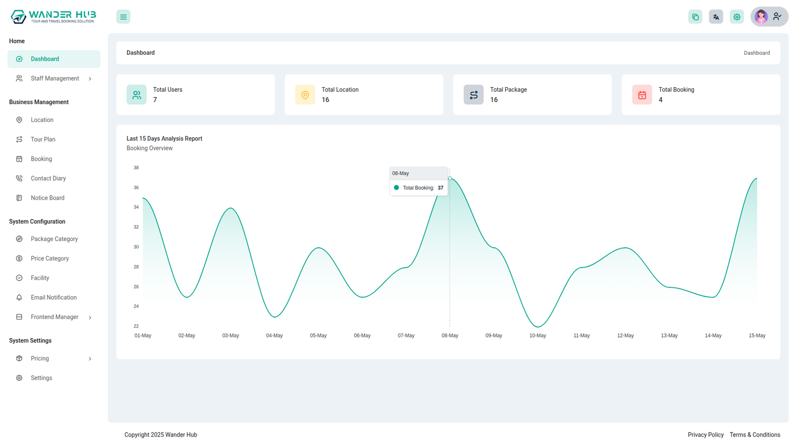This screenshot has height=448, width=797.
Task: Open the Terms & Conditions link
Action: [x=755, y=435]
